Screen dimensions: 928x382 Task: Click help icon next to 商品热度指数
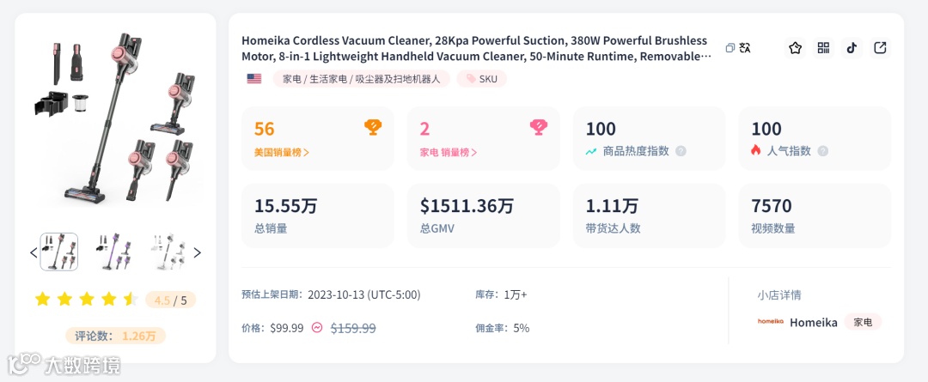681,151
